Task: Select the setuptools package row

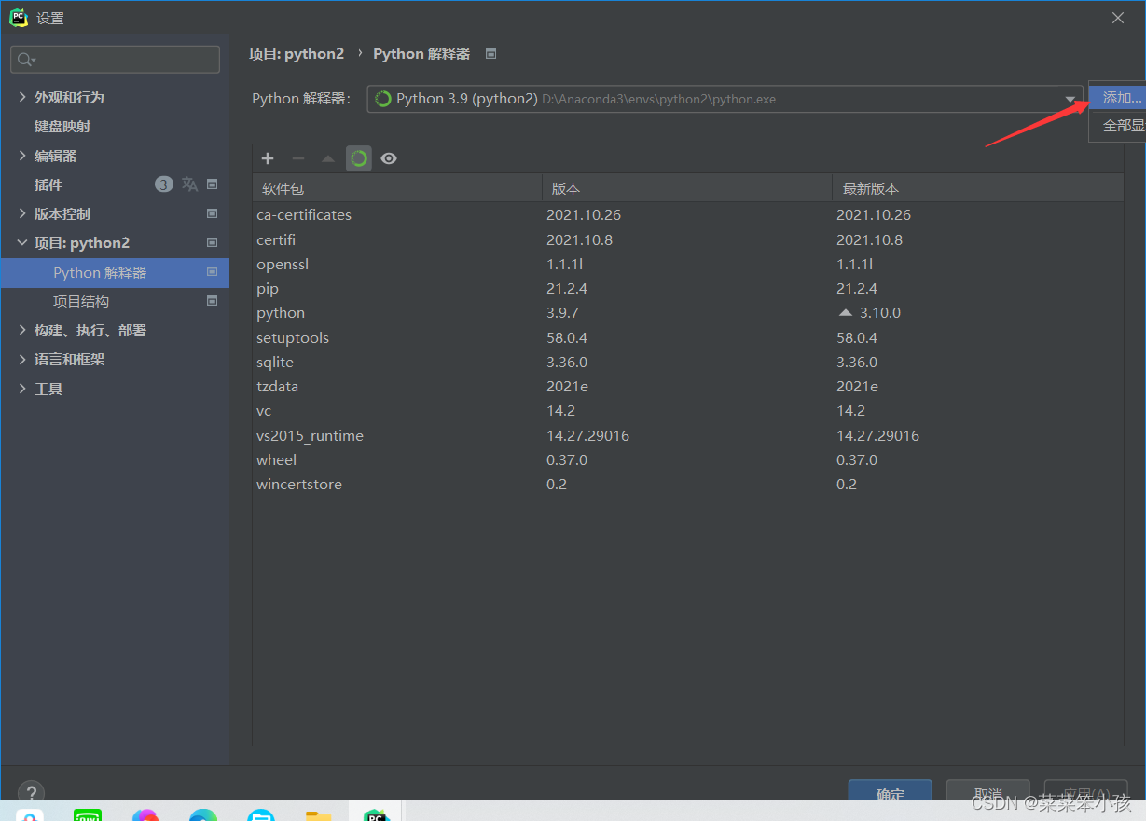Action: coord(688,337)
